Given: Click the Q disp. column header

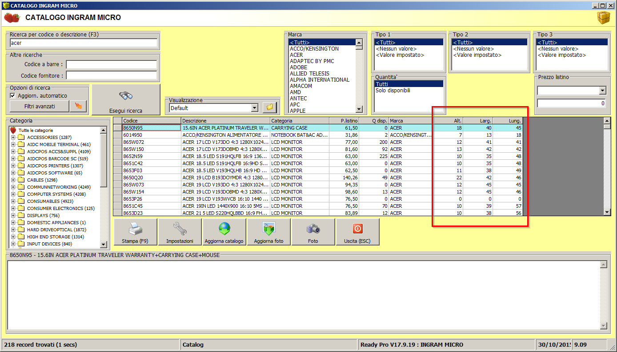Looking at the screenshot, I should (x=374, y=121).
